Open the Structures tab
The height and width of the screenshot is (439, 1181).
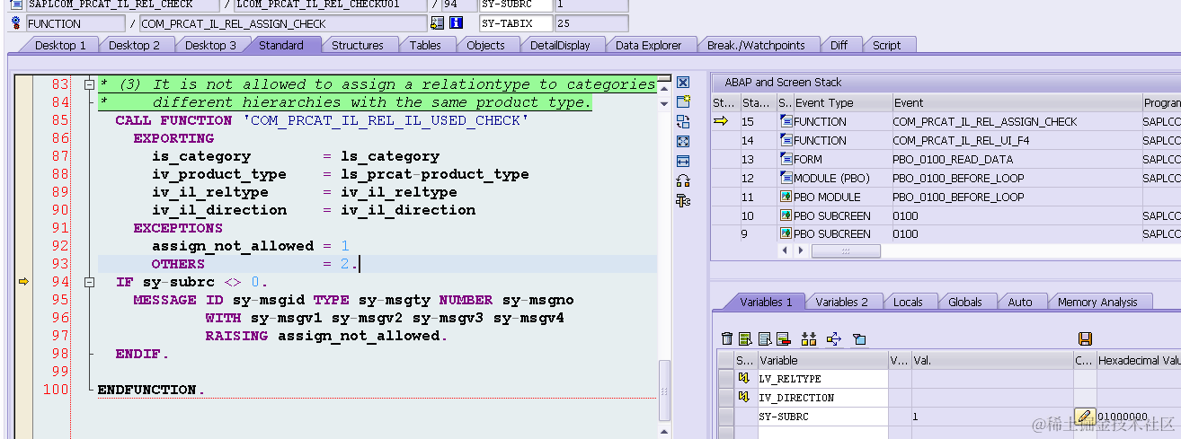357,45
